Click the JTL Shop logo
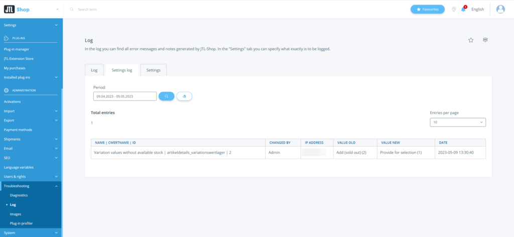514x237 pixels. (x=17, y=9)
